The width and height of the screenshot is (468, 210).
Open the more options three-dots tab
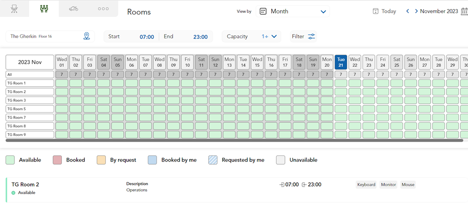pyautogui.click(x=103, y=9)
